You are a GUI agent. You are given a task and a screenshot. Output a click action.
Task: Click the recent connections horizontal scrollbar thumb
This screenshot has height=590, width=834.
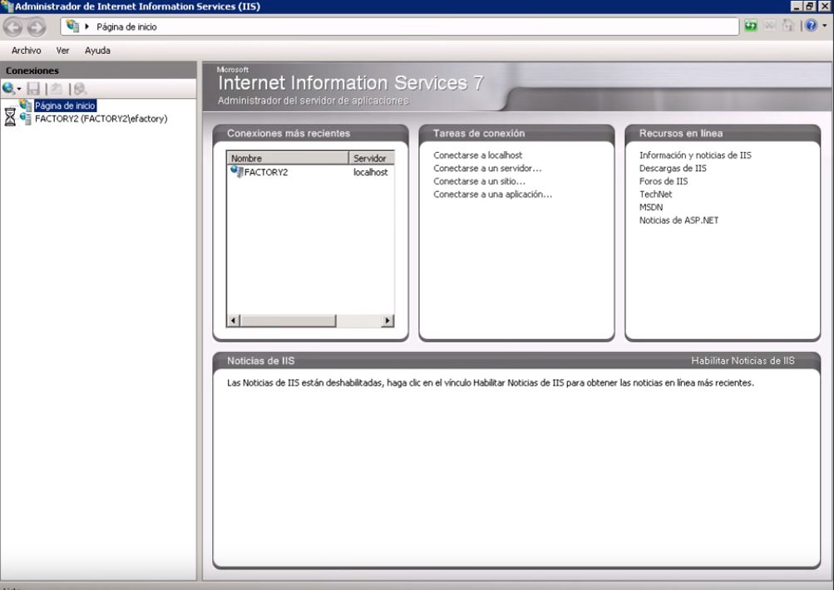pyautogui.click(x=288, y=321)
